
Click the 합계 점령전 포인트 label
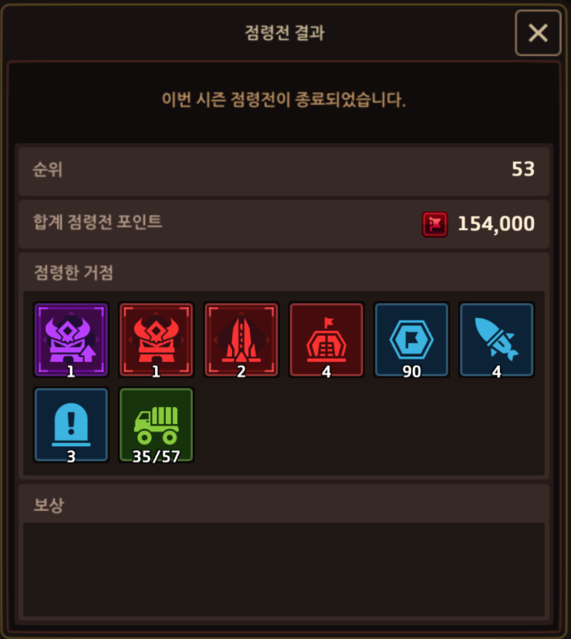pyautogui.click(x=97, y=222)
